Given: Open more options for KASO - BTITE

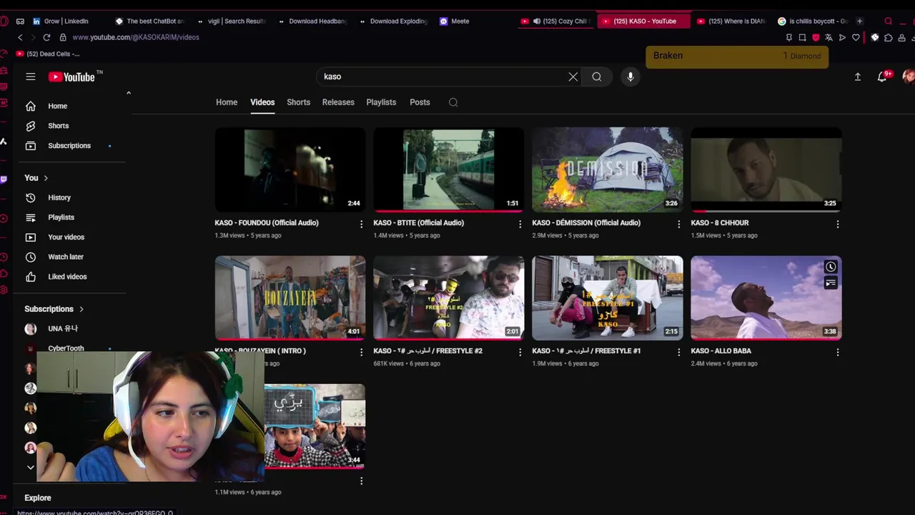Looking at the screenshot, I should click(520, 224).
